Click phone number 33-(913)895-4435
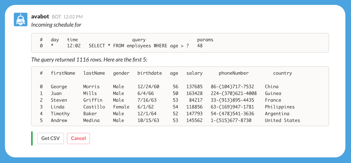The width and height of the screenshot is (351, 163). pos(232,100)
